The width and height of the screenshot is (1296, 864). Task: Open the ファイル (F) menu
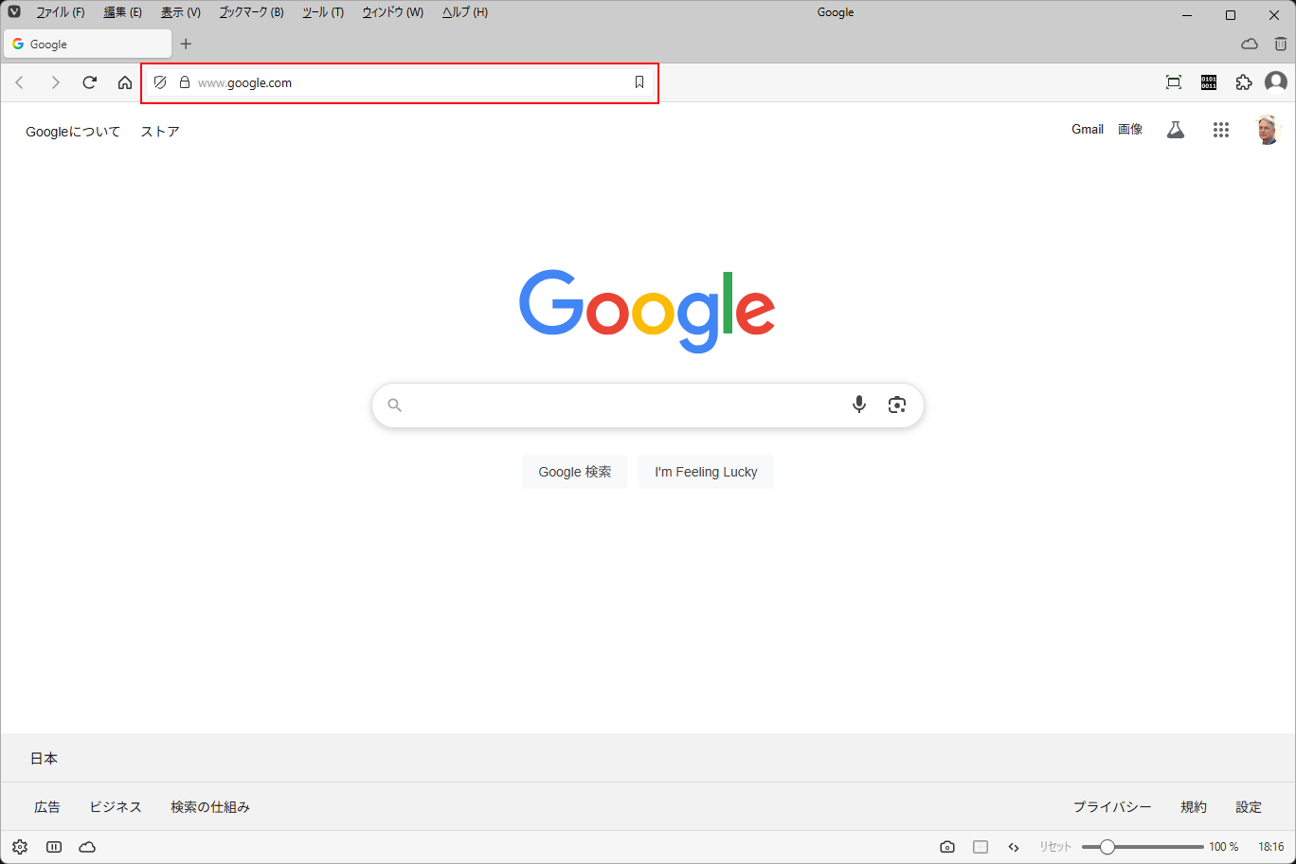point(61,12)
